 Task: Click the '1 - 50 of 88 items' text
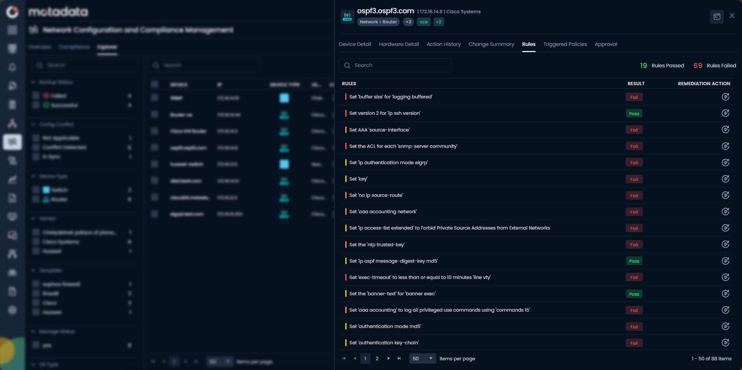coord(711,359)
